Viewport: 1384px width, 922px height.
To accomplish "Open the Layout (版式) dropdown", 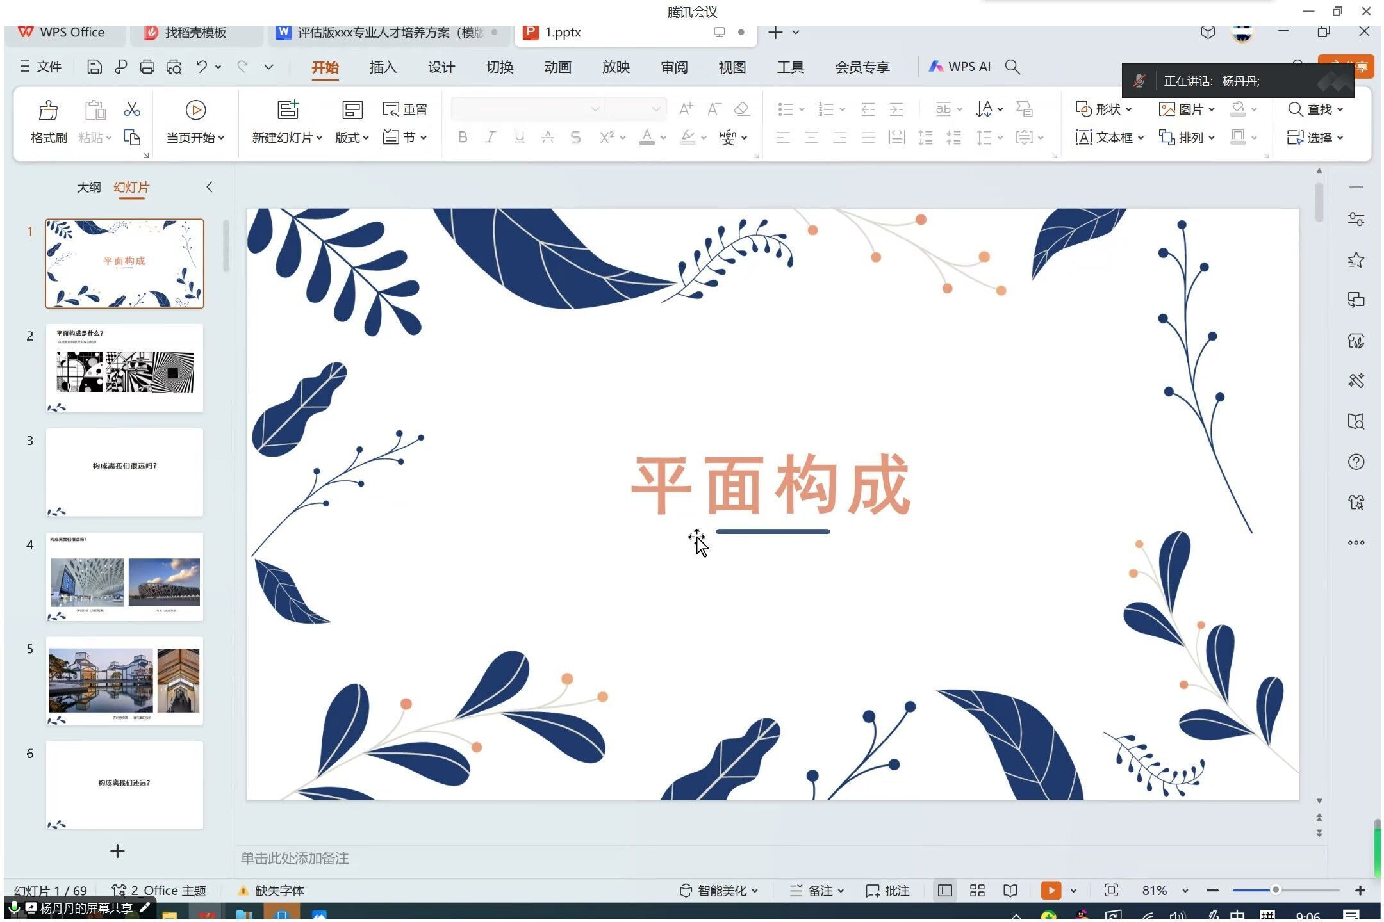I will pyautogui.click(x=352, y=138).
